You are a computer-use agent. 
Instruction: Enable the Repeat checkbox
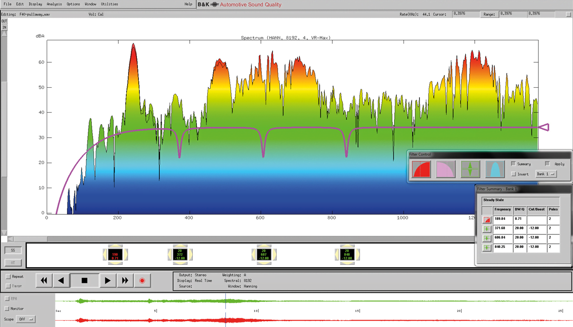(8, 277)
